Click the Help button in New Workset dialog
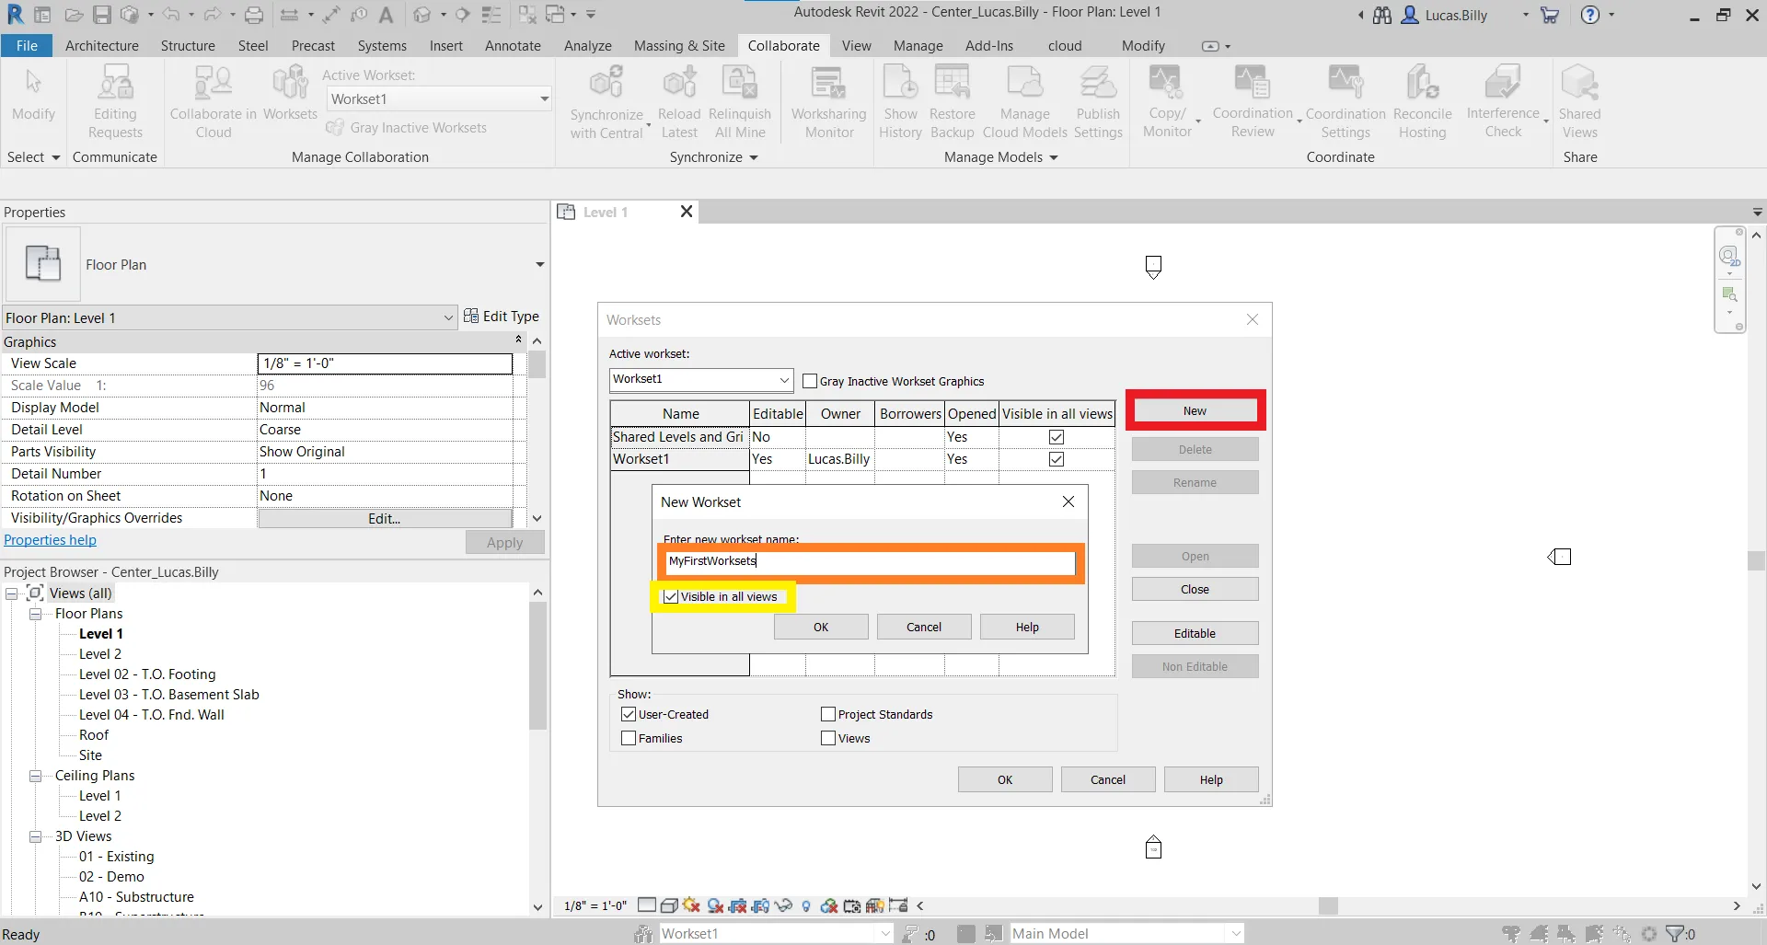The image size is (1767, 945). tap(1027, 627)
